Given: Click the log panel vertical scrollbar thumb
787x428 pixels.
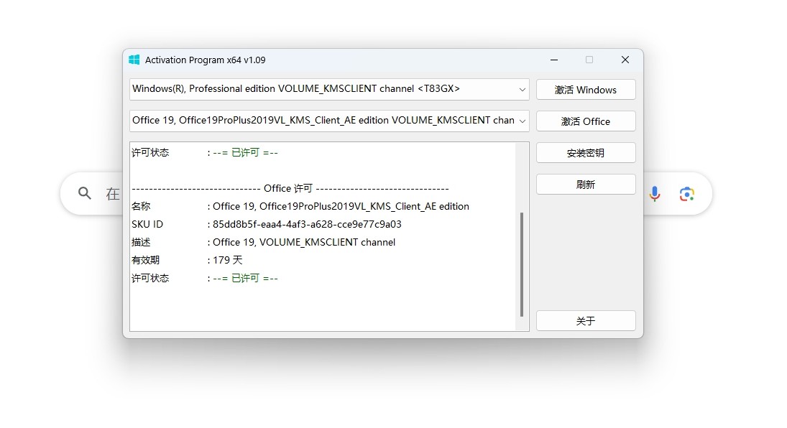Looking at the screenshot, I should (522, 264).
